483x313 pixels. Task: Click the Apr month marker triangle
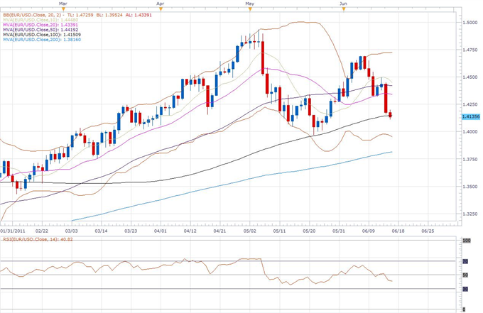click(x=161, y=9)
